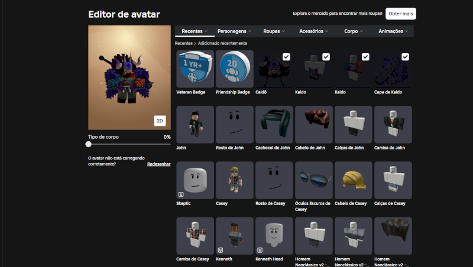
Task: Open the Personagens tab
Action: point(234,31)
